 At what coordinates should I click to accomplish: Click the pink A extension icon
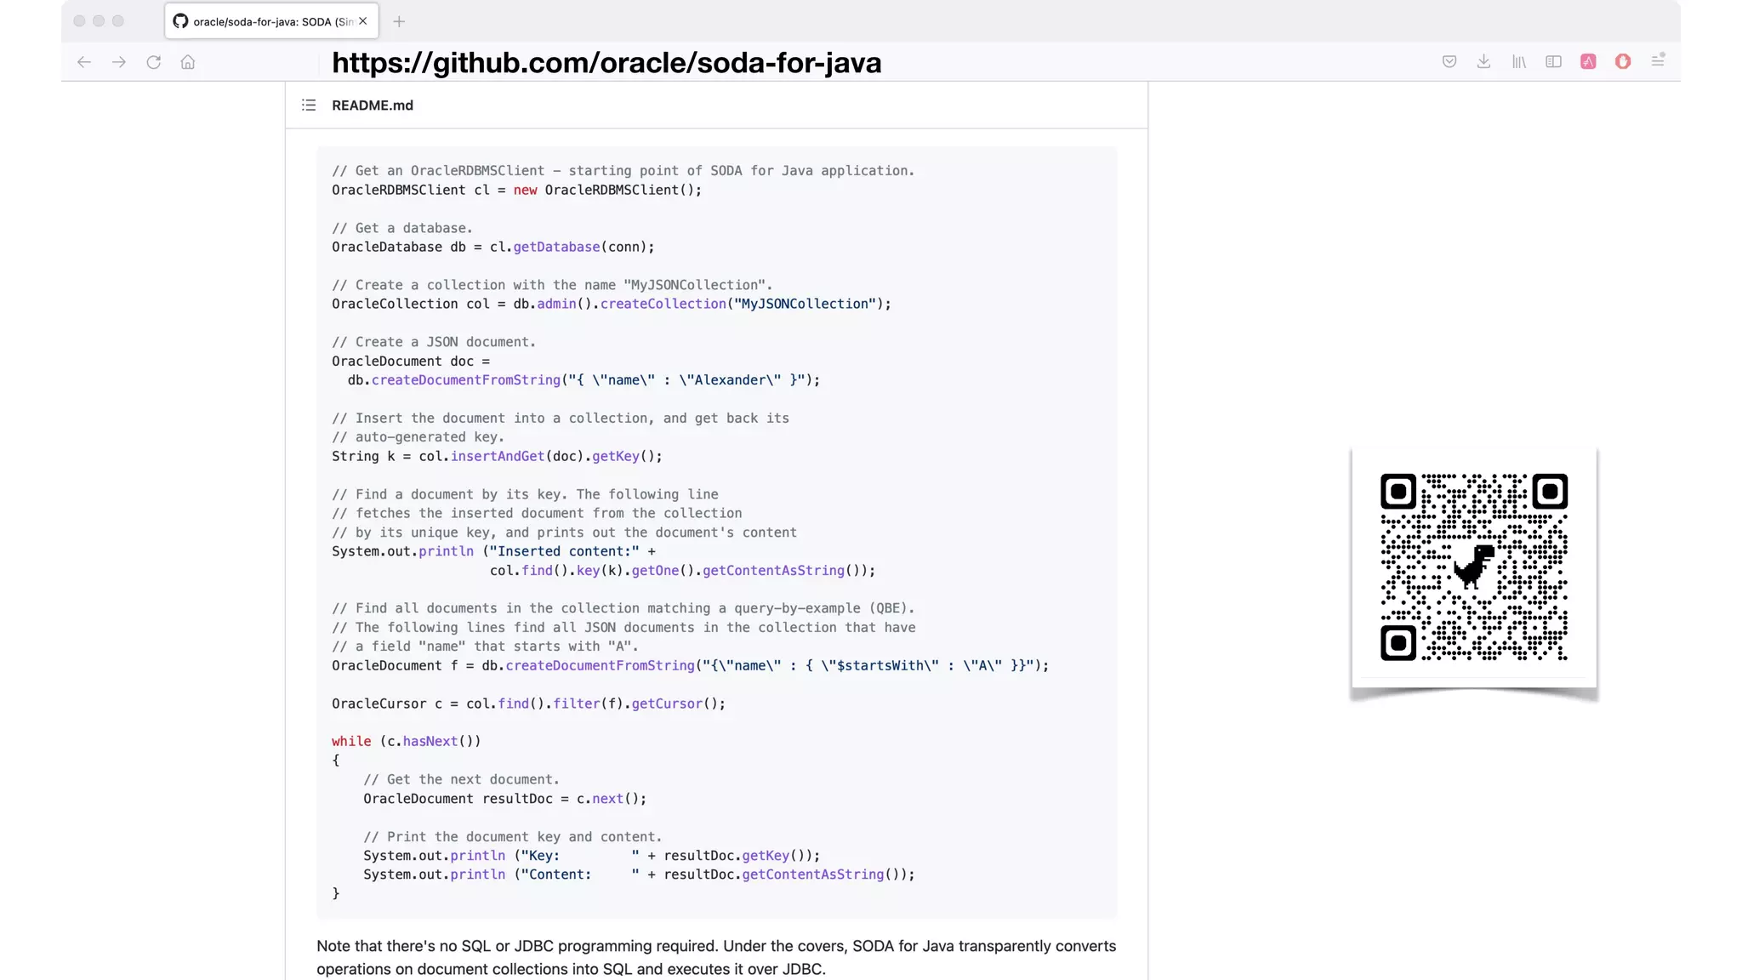(x=1588, y=61)
